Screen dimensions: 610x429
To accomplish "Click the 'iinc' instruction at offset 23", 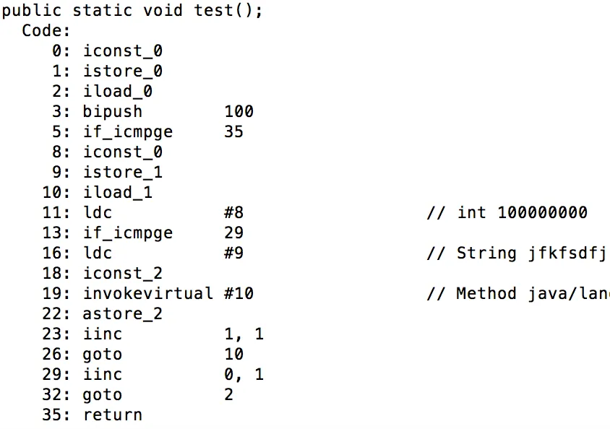I will pos(103,334).
